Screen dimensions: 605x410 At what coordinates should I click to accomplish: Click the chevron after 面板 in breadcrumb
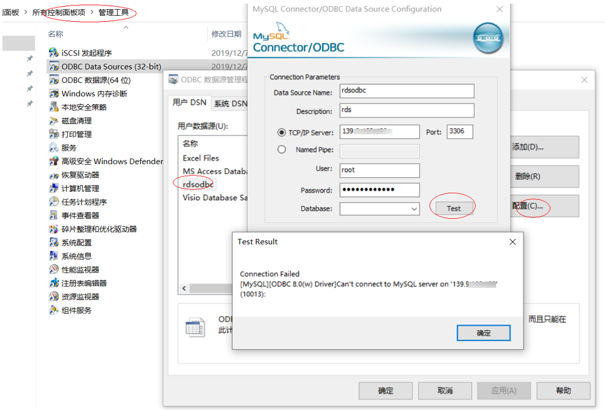26,12
